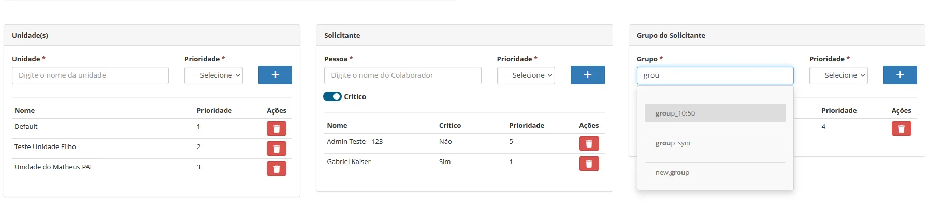Delete the Teste Unidade Filho row
Screen dimensions: 929x212
pyautogui.click(x=276, y=149)
